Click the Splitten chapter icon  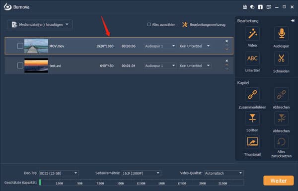[252, 118]
